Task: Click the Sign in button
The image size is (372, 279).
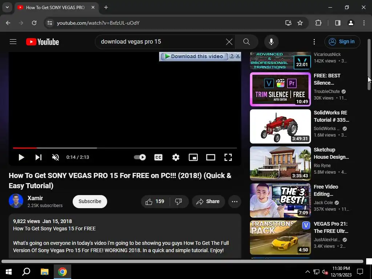Action: pos(342,42)
